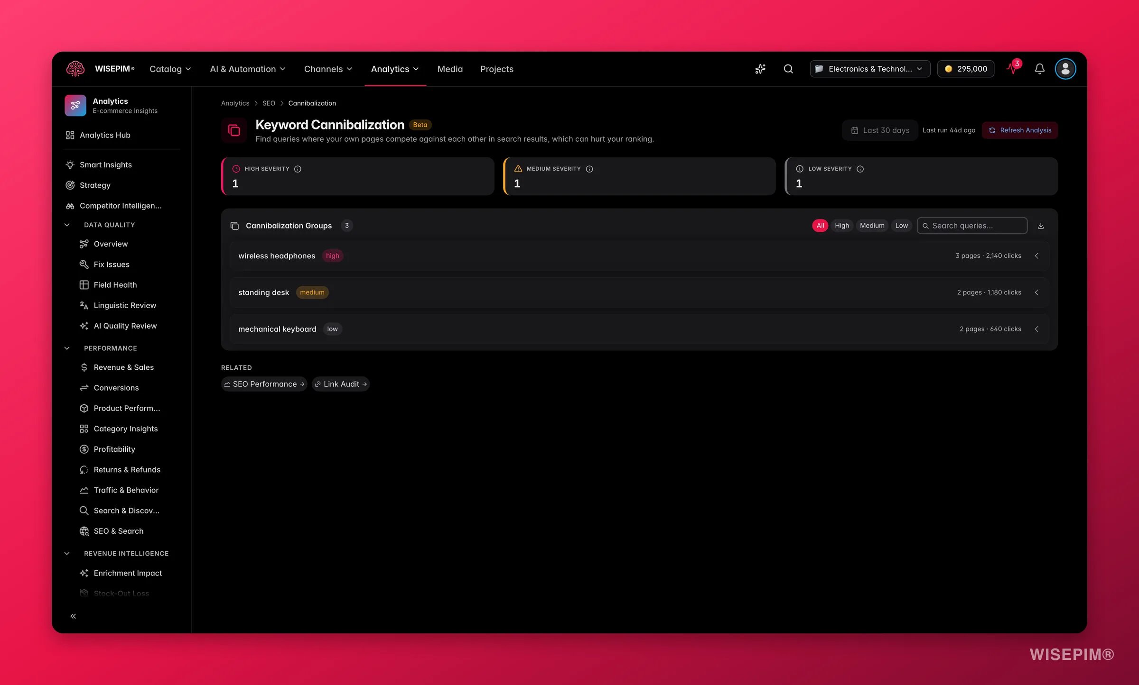Collapse the DATA QUALITY section
1139x685 pixels.
pos(67,225)
